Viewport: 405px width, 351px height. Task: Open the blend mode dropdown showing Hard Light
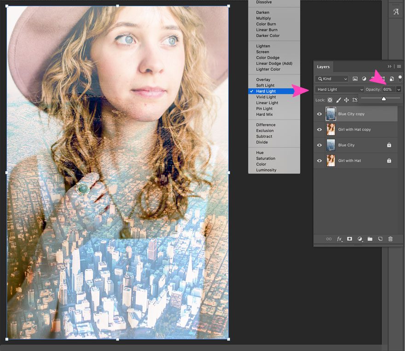coord(339,89)
